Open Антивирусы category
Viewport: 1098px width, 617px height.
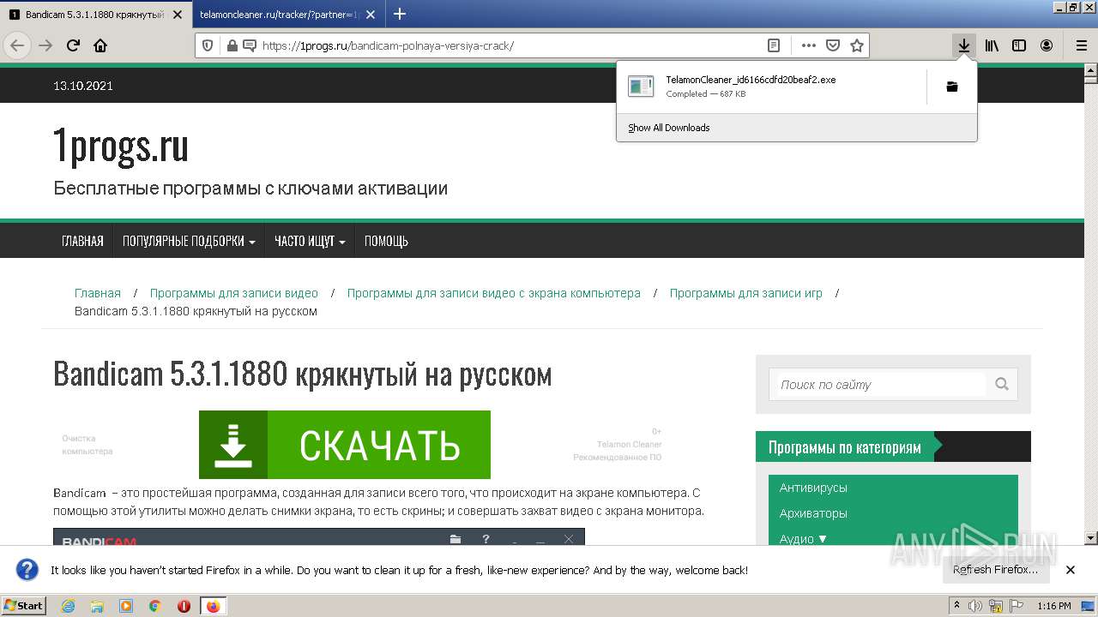point(813,488)
